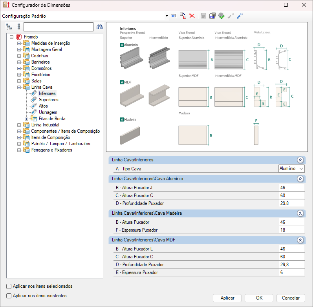Screen dimensions: 313x307
Task: Enable 'Aplicar nos itens selecionados' checkbox
Action: tap(9, 286)
